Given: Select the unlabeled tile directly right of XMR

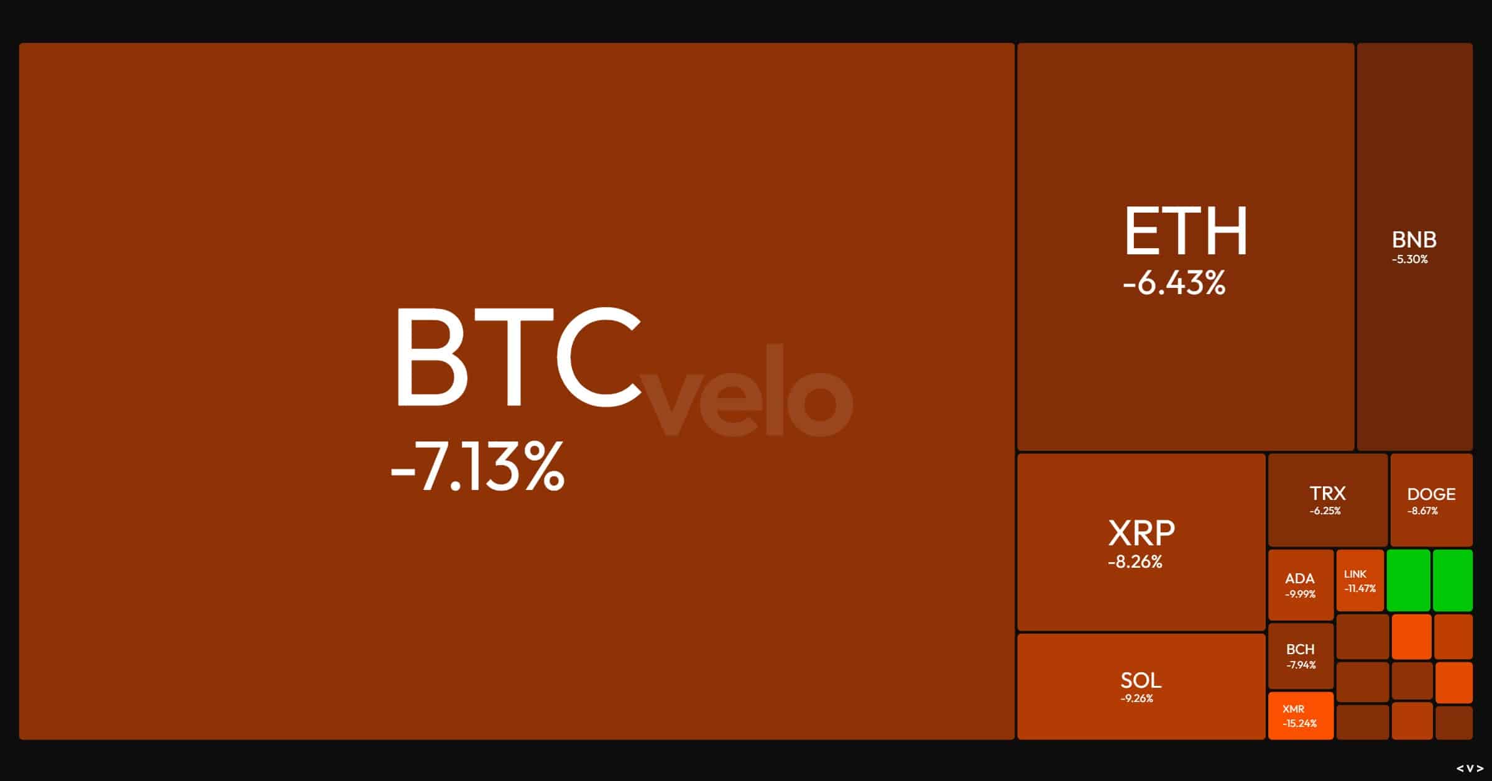Looking at the screenshot, I should point(1362,722).
